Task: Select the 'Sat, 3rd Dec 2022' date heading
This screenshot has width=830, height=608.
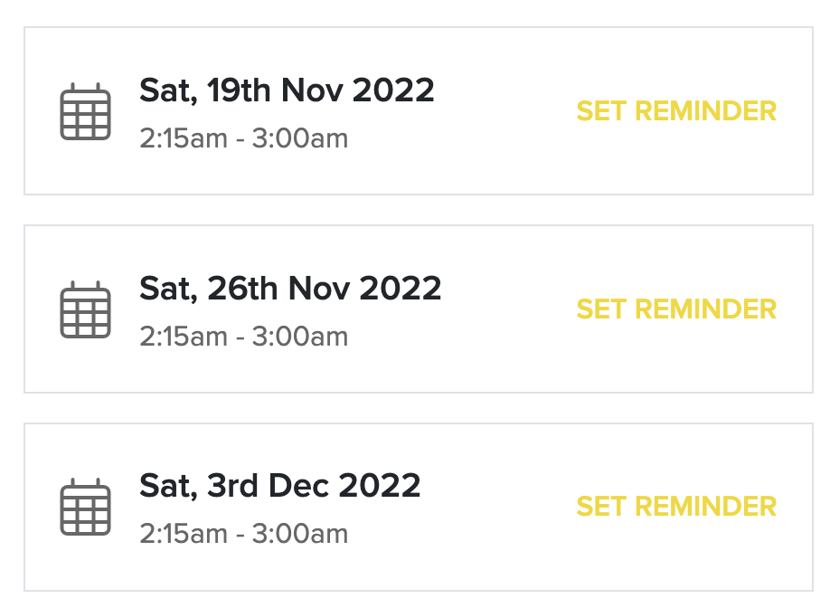Action: (x=279, y=486)
